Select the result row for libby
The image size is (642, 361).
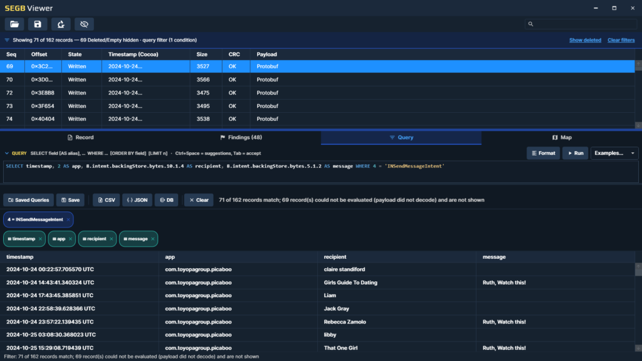(317, 335)
